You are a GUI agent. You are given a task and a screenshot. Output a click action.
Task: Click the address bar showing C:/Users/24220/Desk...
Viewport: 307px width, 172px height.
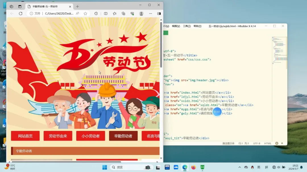tap(59, 14)
